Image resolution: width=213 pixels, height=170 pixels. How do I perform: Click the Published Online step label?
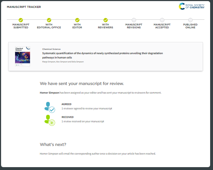click(190, 26)
